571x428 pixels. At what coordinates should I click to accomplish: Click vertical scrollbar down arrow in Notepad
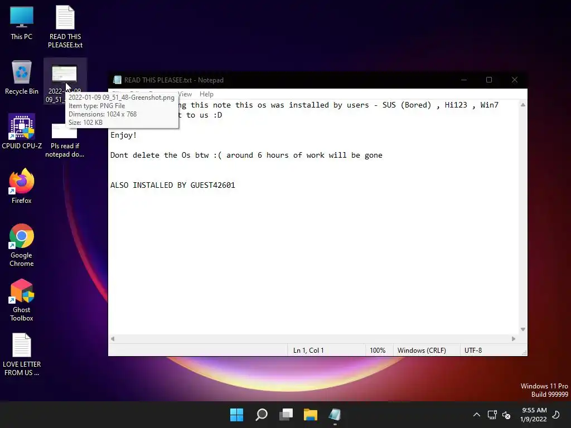pos(523,329)
